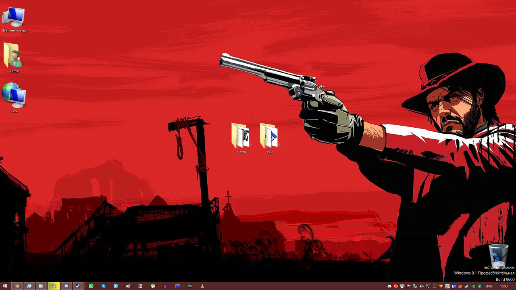Launch VLC media player from taskbar

(x=202, y=286)
